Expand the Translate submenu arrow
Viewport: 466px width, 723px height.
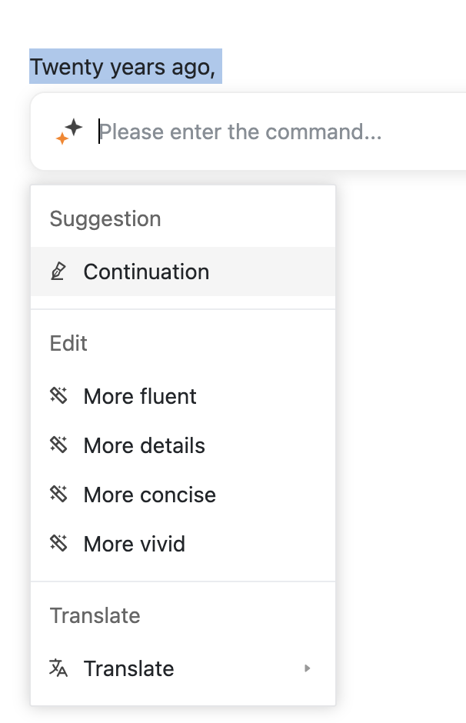307,668
